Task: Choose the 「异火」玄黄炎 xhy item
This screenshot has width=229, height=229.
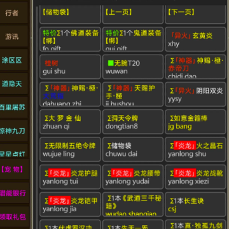Action: 195,39
